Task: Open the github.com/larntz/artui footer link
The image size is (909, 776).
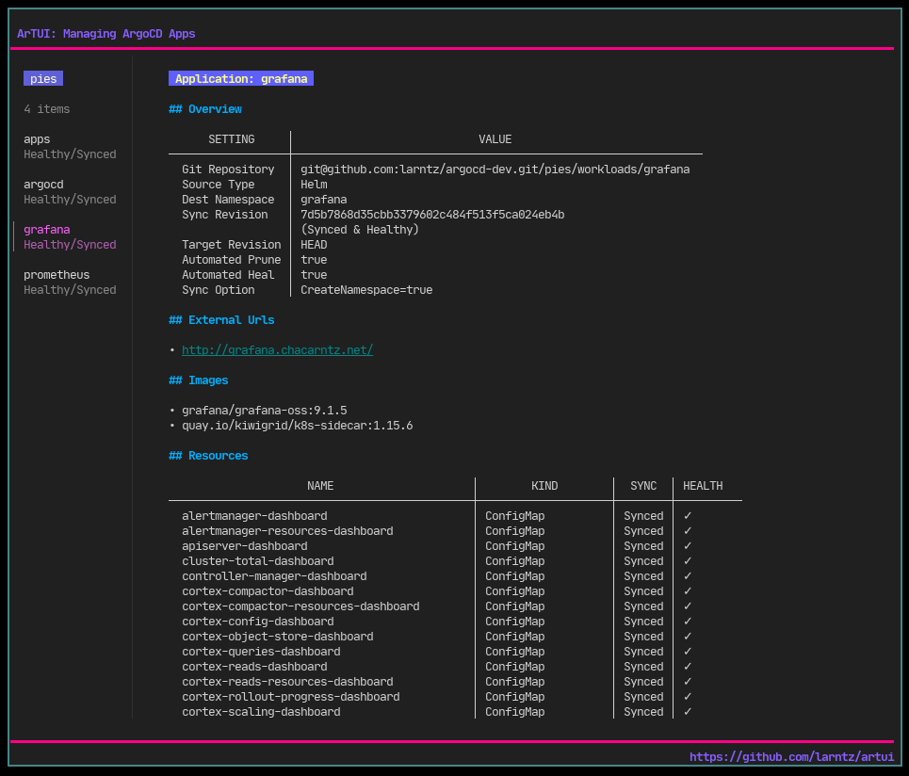Action: (x=791, y=756)
